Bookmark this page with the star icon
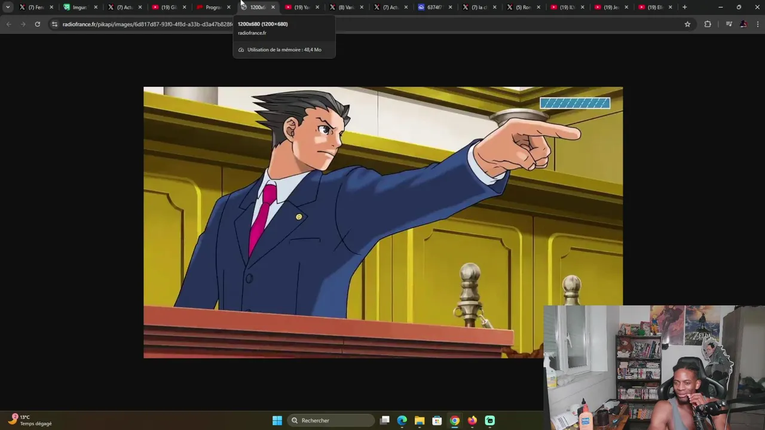 pyautogui.click(x=687, y=24)
